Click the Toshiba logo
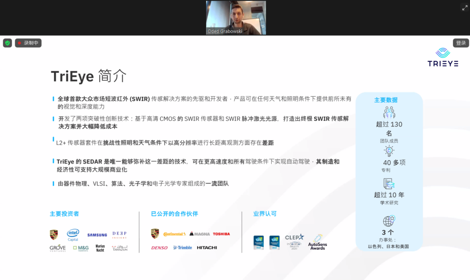Image resolution: width=470 pixels, height=280 pixels. 221,234
